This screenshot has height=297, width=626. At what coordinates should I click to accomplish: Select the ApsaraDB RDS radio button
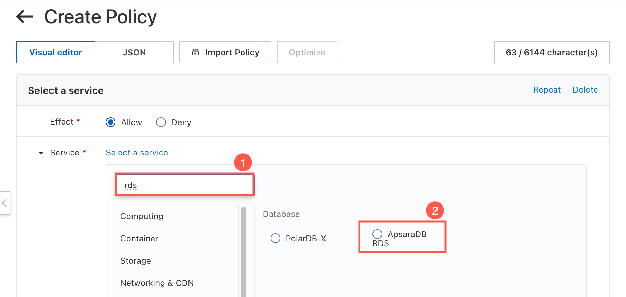pos(377,234)
